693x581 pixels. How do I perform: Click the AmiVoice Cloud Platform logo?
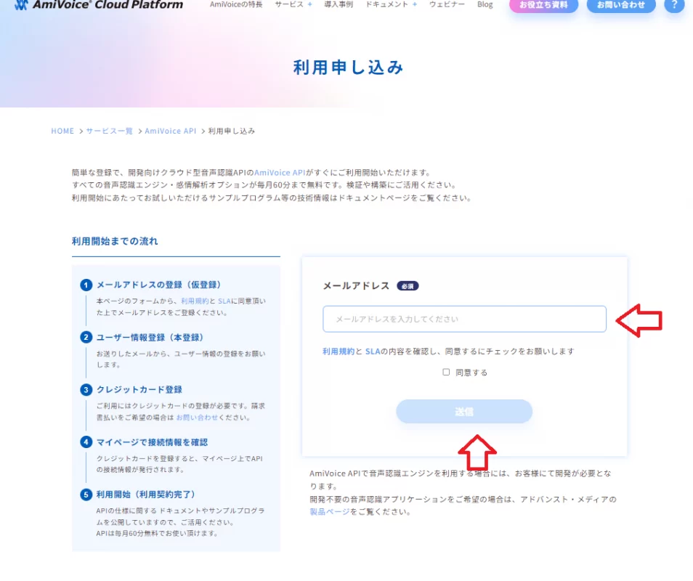[99, 4]
